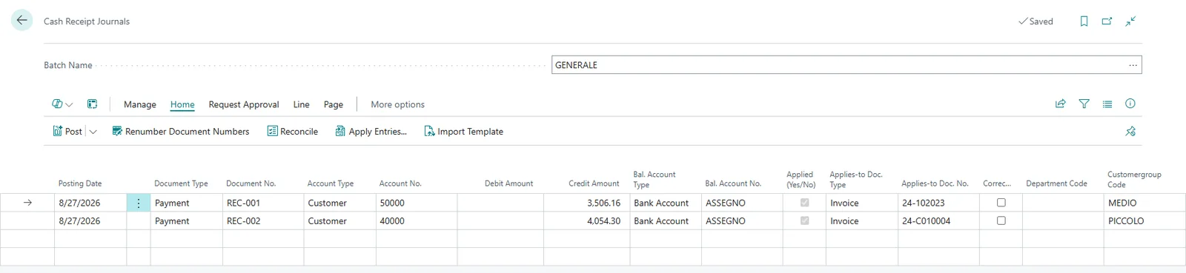Click Renumber Document Numbers
The width and height of the screenshot is (1186, 273).
coord(180,132)
